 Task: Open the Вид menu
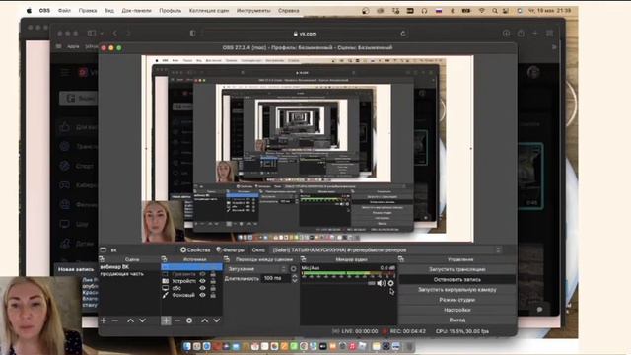pos(109,11)
